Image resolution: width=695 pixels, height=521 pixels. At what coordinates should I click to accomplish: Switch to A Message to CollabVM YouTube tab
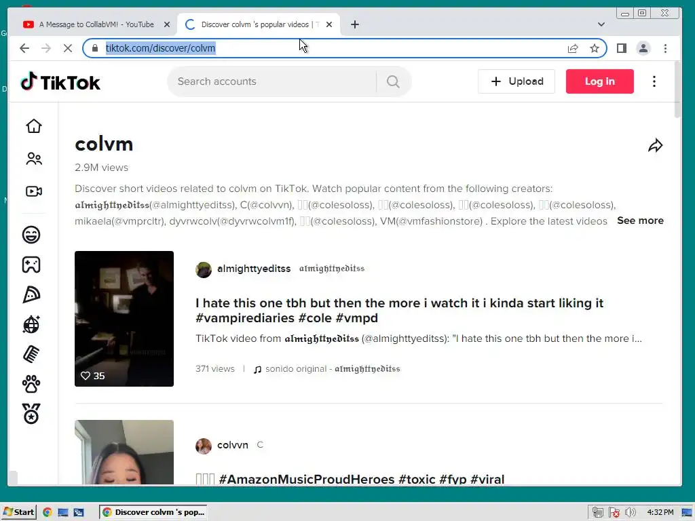click(x=96, y=24)
